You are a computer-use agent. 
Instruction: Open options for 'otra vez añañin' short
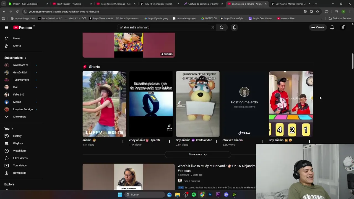(x=263, y=142)
